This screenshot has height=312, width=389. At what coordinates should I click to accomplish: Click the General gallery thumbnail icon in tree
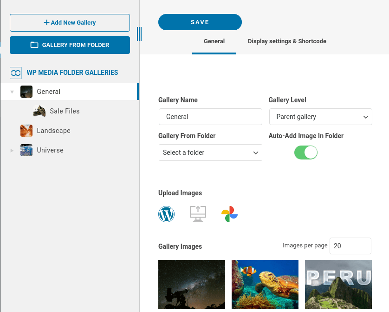click(x=26, y=92)
